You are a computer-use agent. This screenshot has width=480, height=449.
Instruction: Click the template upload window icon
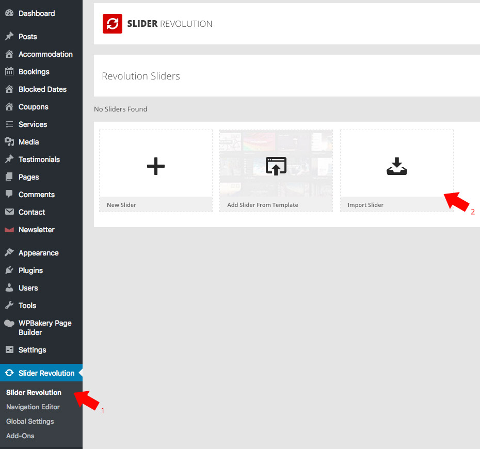click(x=276, y=166)
